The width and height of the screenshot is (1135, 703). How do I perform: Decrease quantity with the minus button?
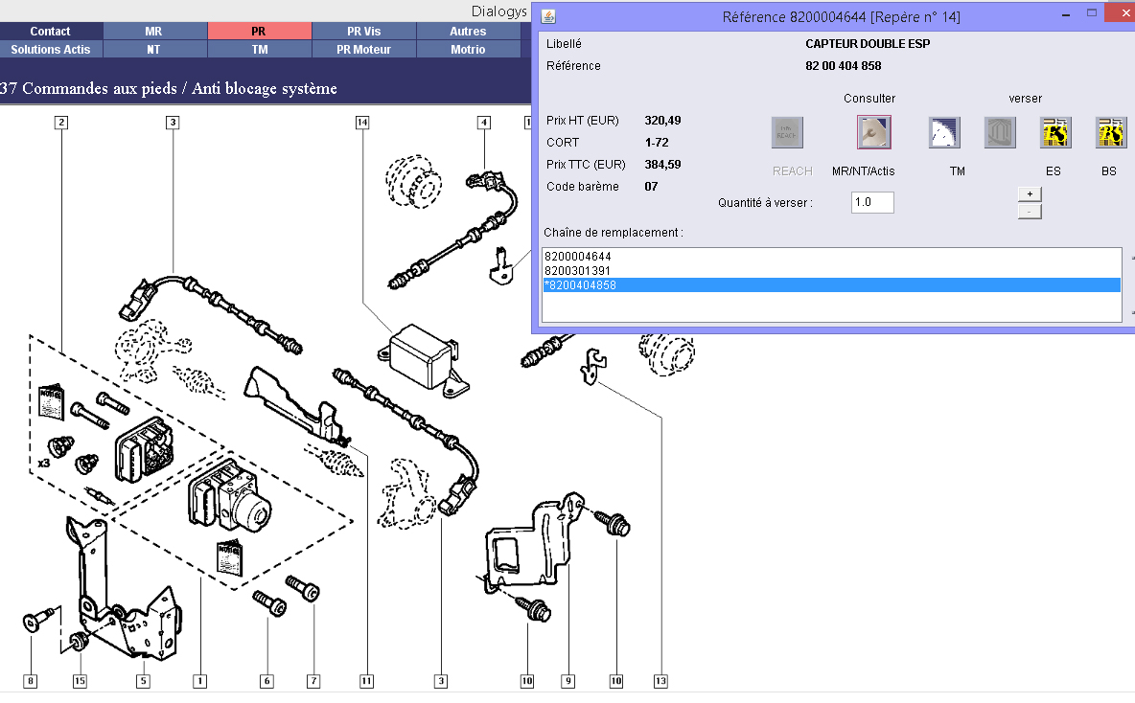[x=1029, y=211]
